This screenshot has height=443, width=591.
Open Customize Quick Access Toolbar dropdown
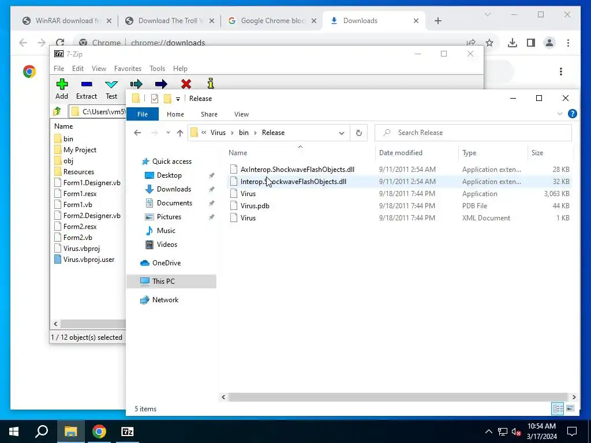(178, 99)
